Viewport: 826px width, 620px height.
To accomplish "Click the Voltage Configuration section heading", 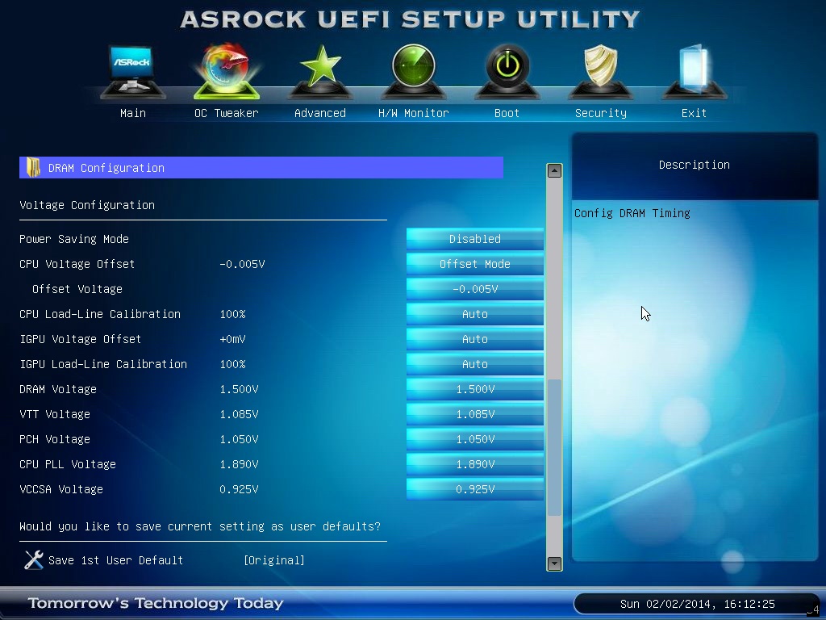I will pyautogui.click(x=87, y=205).
